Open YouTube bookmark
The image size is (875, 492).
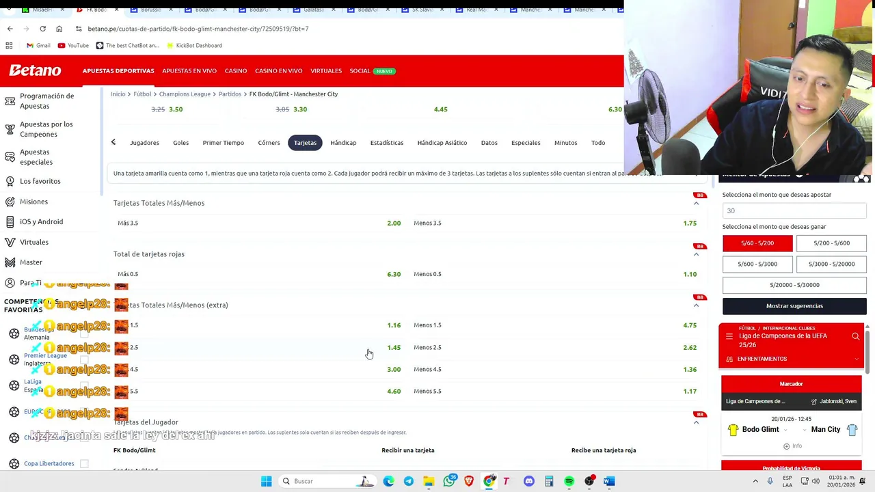click(73, 46)
